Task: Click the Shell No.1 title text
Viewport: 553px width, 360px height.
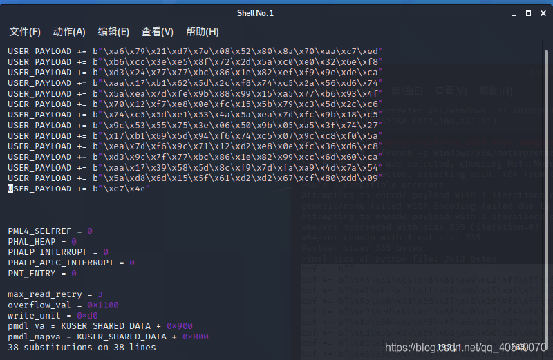Action: [x=255, y=13]
